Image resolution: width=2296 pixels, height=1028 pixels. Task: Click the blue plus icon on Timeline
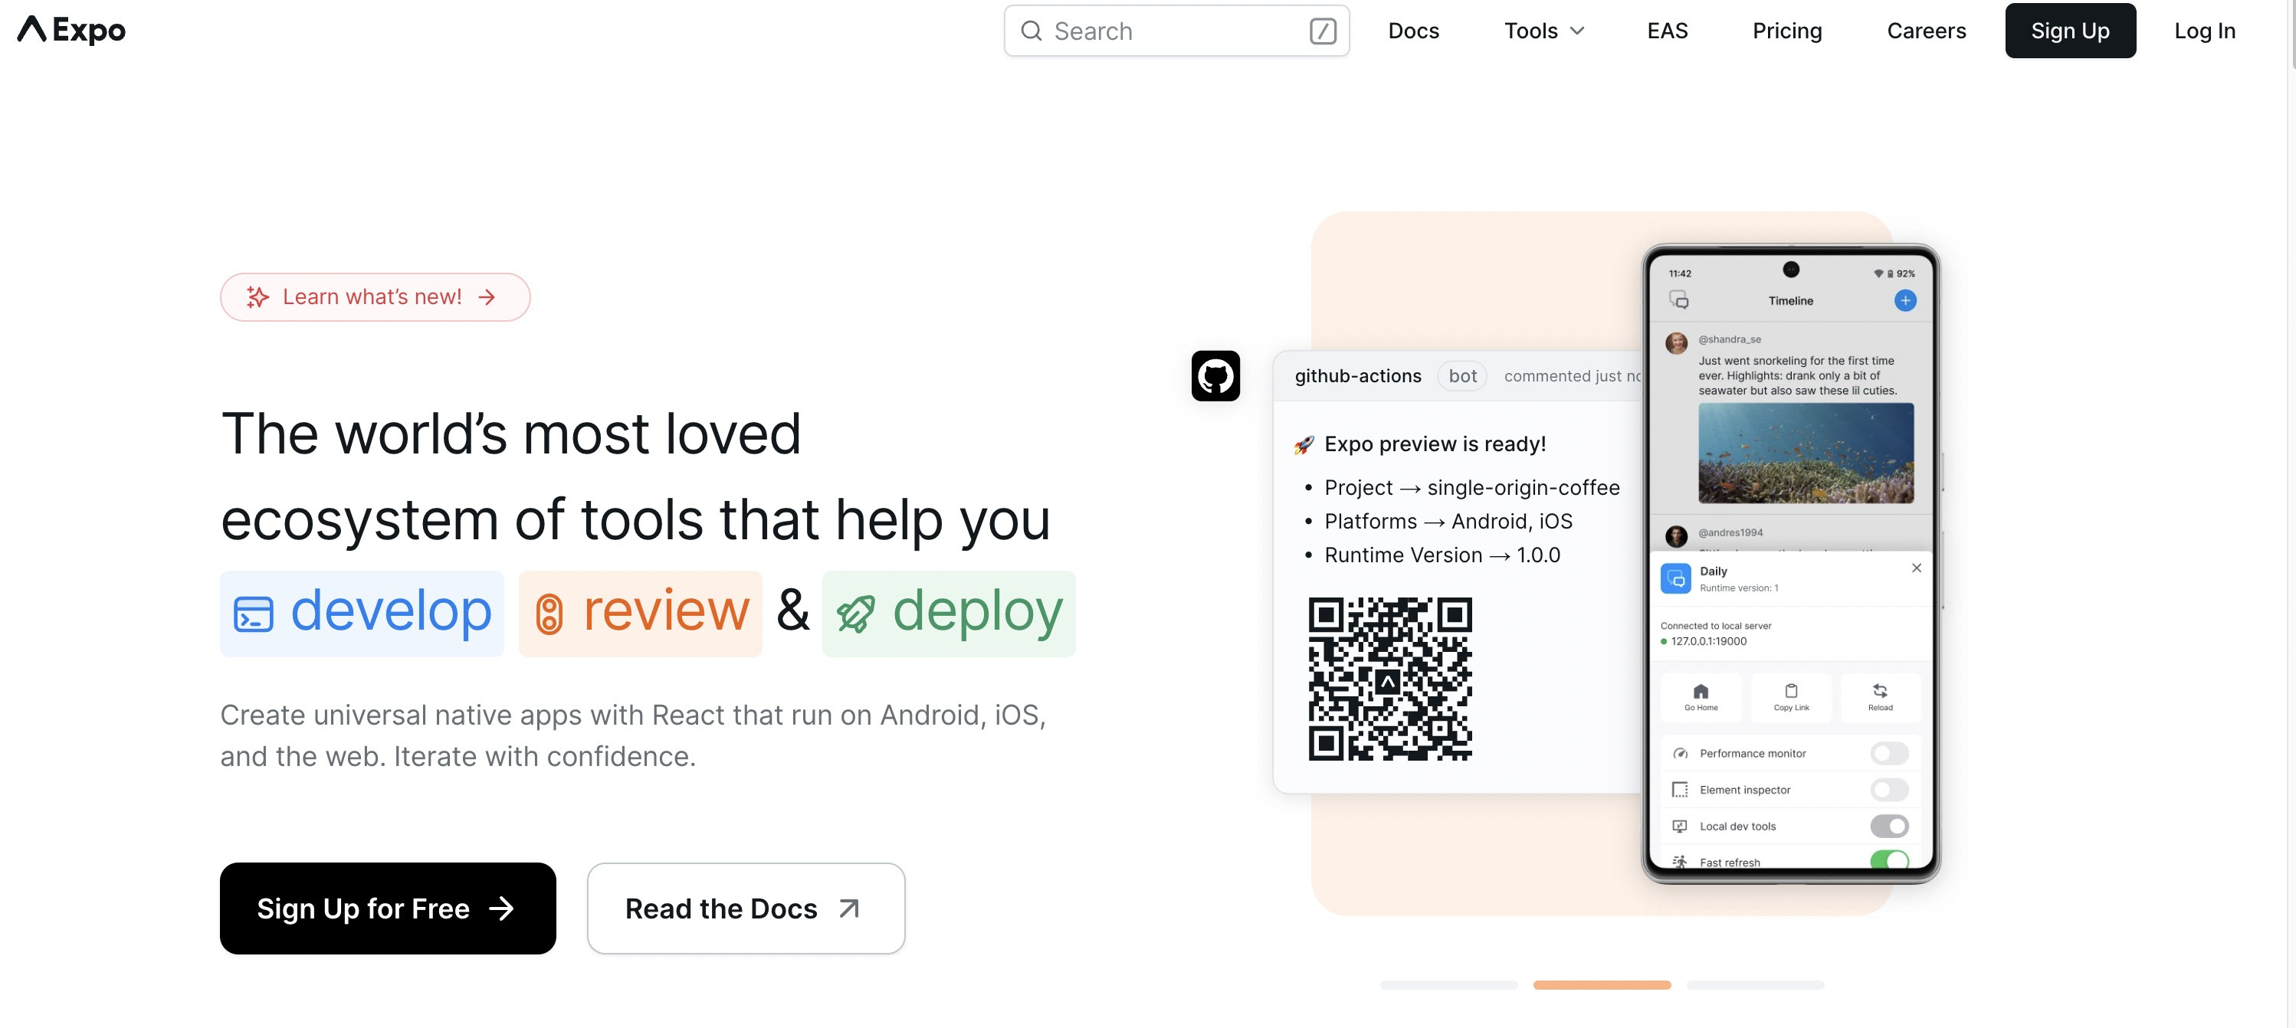(1904, 300)
